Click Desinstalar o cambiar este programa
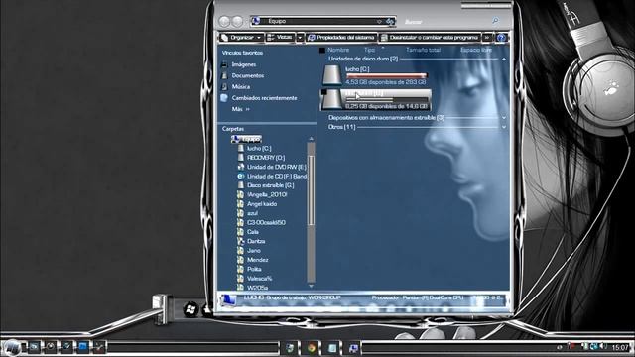The height and width of the screenshot is (357, 635). point(430,38)
